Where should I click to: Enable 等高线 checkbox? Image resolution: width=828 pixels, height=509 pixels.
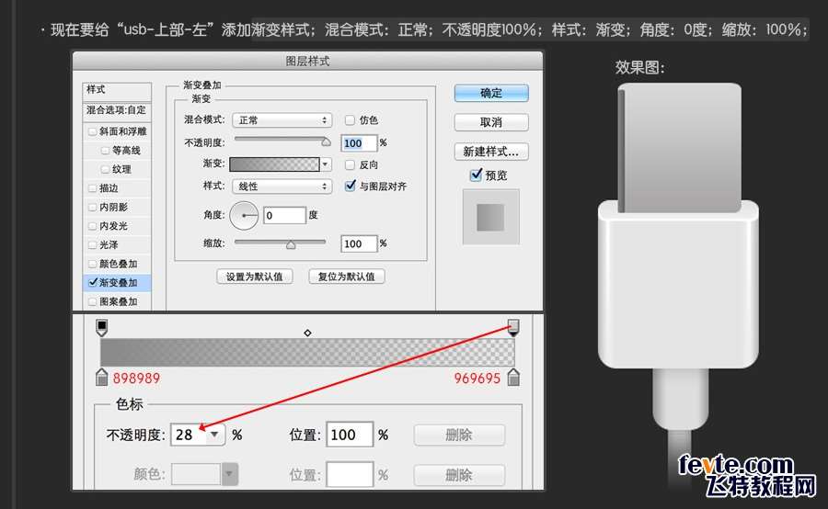(x=105, y=151)
